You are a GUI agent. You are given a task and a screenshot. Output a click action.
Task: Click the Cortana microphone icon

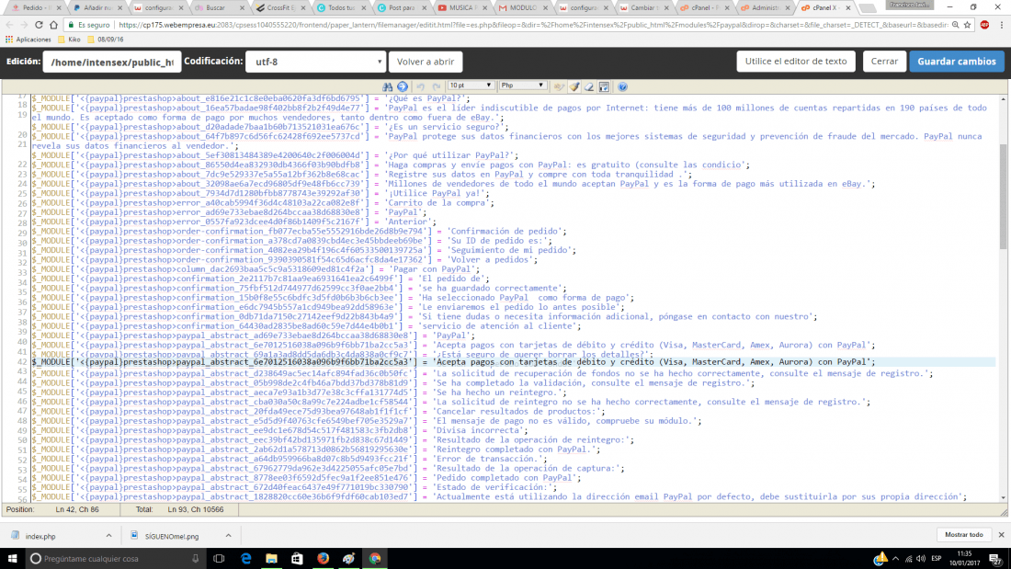point(196,559)
